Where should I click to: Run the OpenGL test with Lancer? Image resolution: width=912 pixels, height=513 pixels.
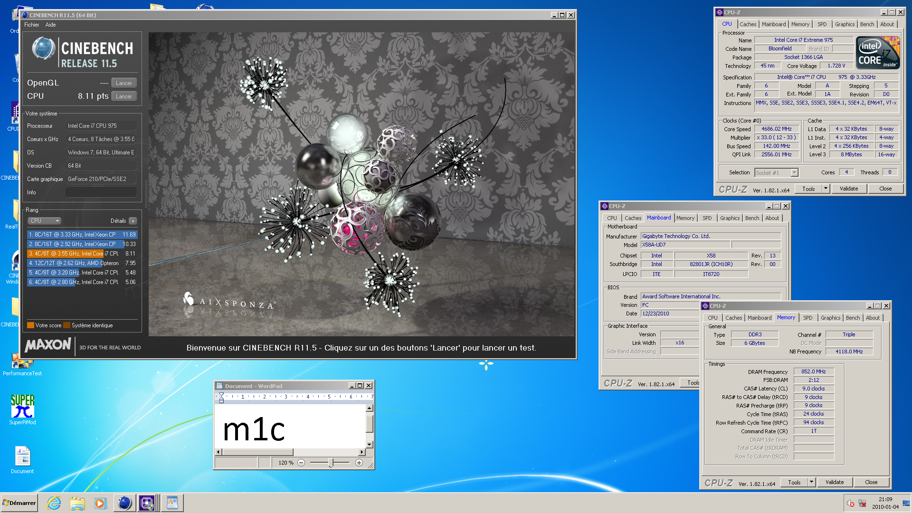(x=124, y=83)
